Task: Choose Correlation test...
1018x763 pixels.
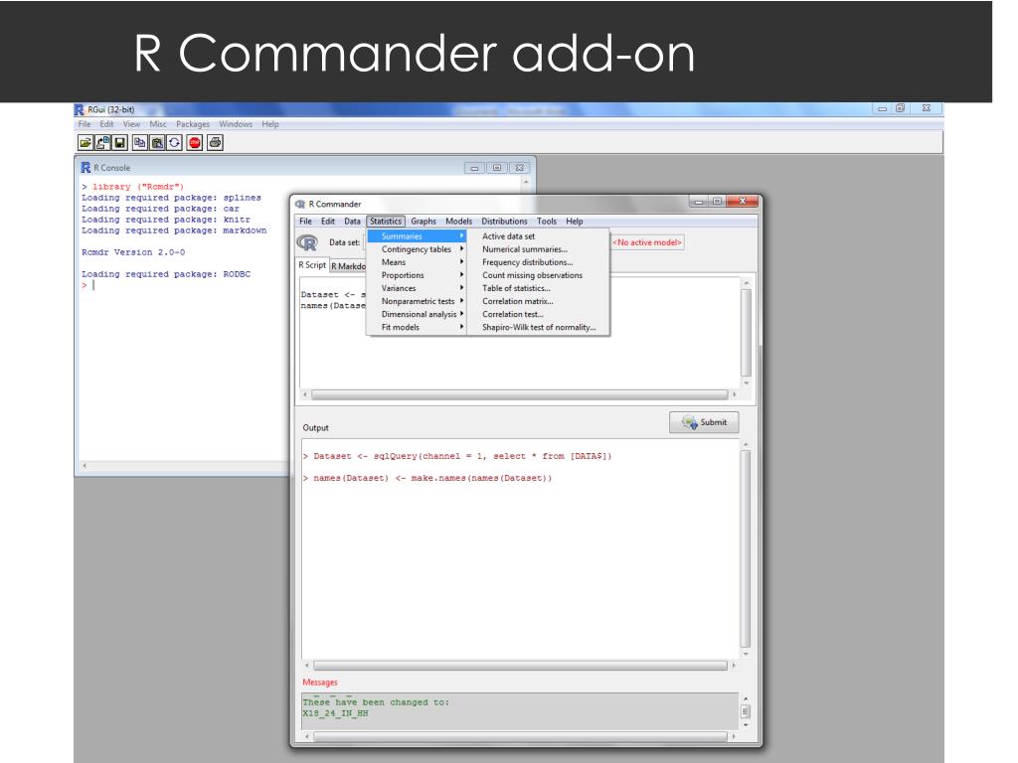Action: 538,314
